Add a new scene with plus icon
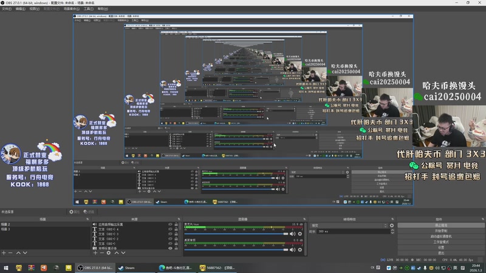This screenshot has height=273, width=486. pos(4,253)
